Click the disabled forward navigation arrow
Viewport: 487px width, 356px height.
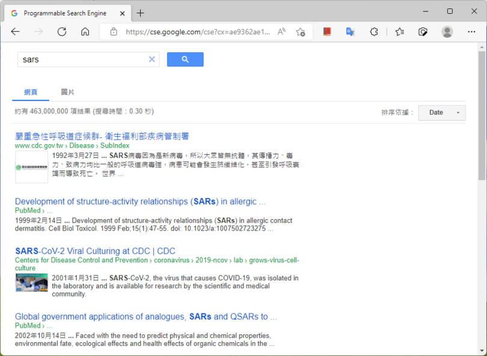38,32
